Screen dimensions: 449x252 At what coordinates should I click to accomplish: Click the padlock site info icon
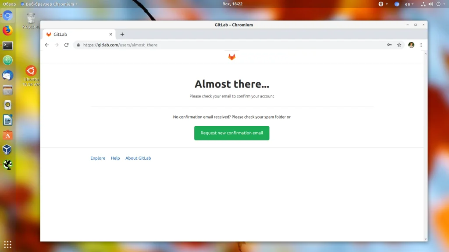[x=78, y=45]
